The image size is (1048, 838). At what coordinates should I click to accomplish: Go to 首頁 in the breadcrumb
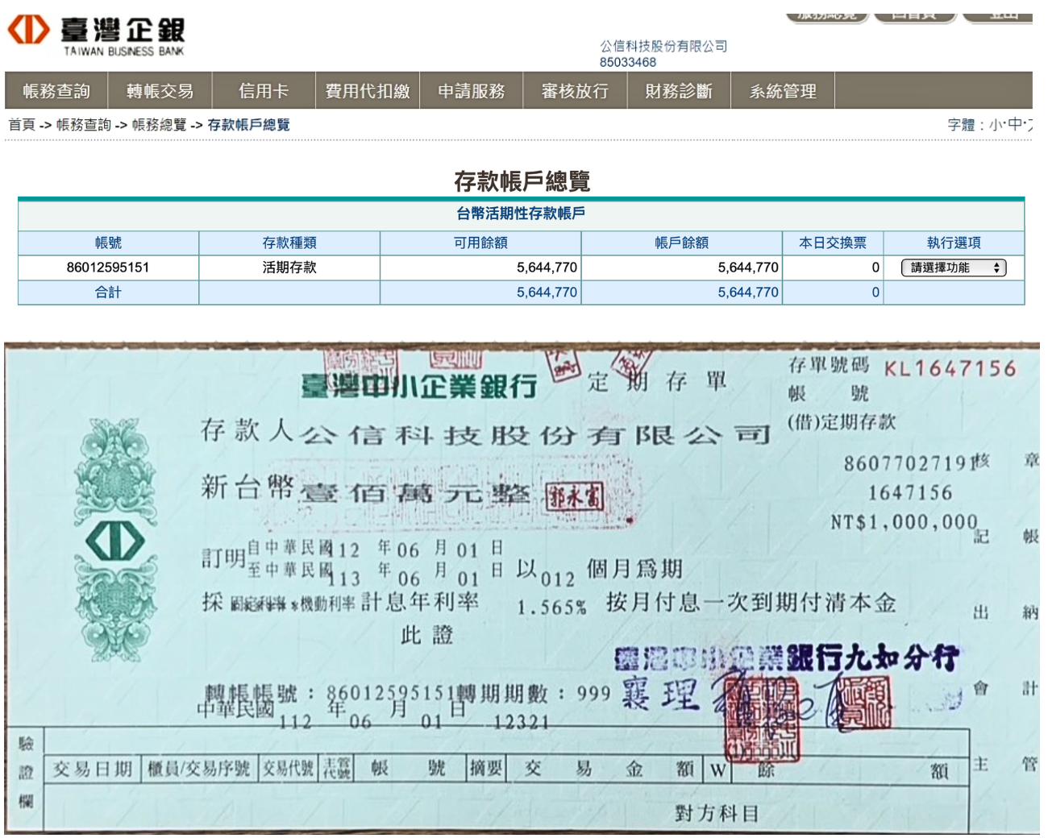point(22,125)
